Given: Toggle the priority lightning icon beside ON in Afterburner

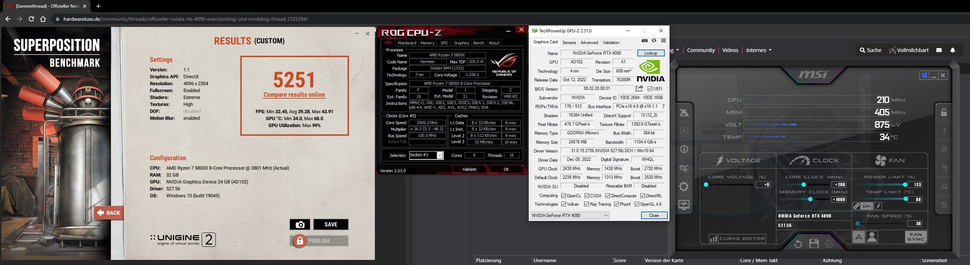Looking at the screenshot, I should 878,206.
